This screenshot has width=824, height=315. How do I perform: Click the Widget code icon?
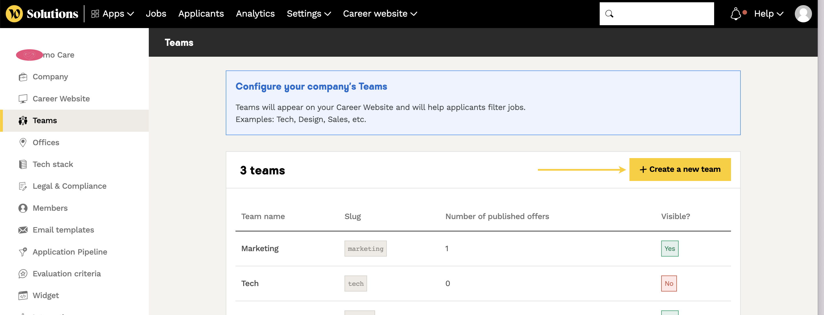23,296
